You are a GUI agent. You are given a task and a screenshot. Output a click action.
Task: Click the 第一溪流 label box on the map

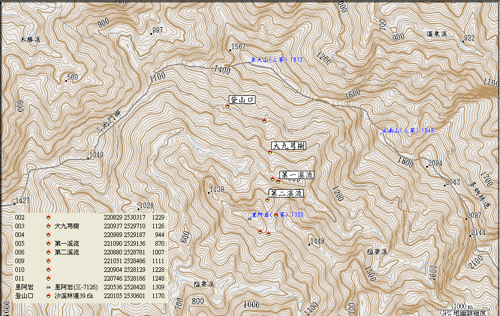pyautogui.click(x=297, y=175)
